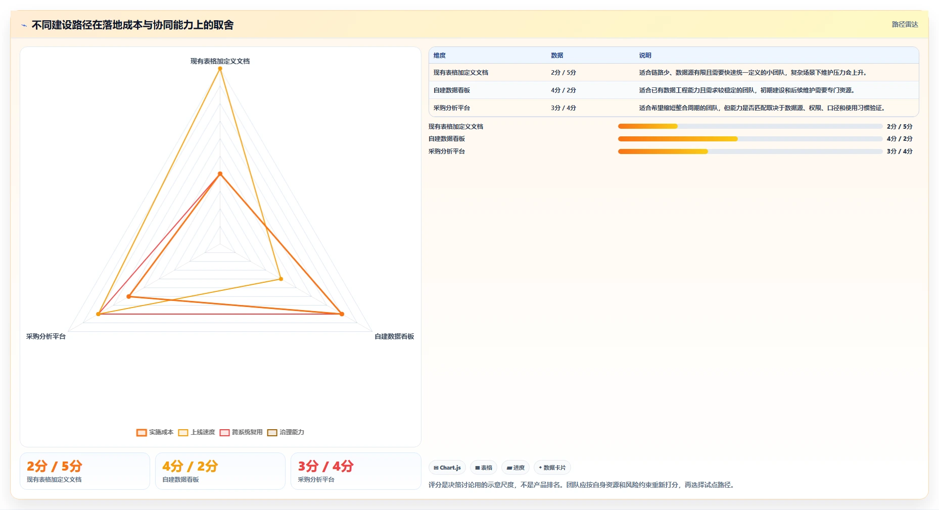The height and width of the screenshot is (510, 939).
Task: Click the outermost orange point on the 自建数据看板 axis
Action: 342,314
